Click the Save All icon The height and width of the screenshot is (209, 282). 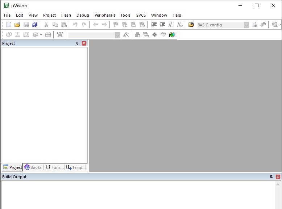pyautogui.click(x=35, y=25)
